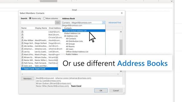The height and width of the screenshot is (102, 182).
Task: Select the Name only search option
Action: coord(35,18)
